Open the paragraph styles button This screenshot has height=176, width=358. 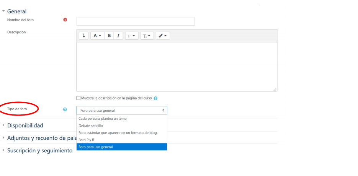[98, 36]
